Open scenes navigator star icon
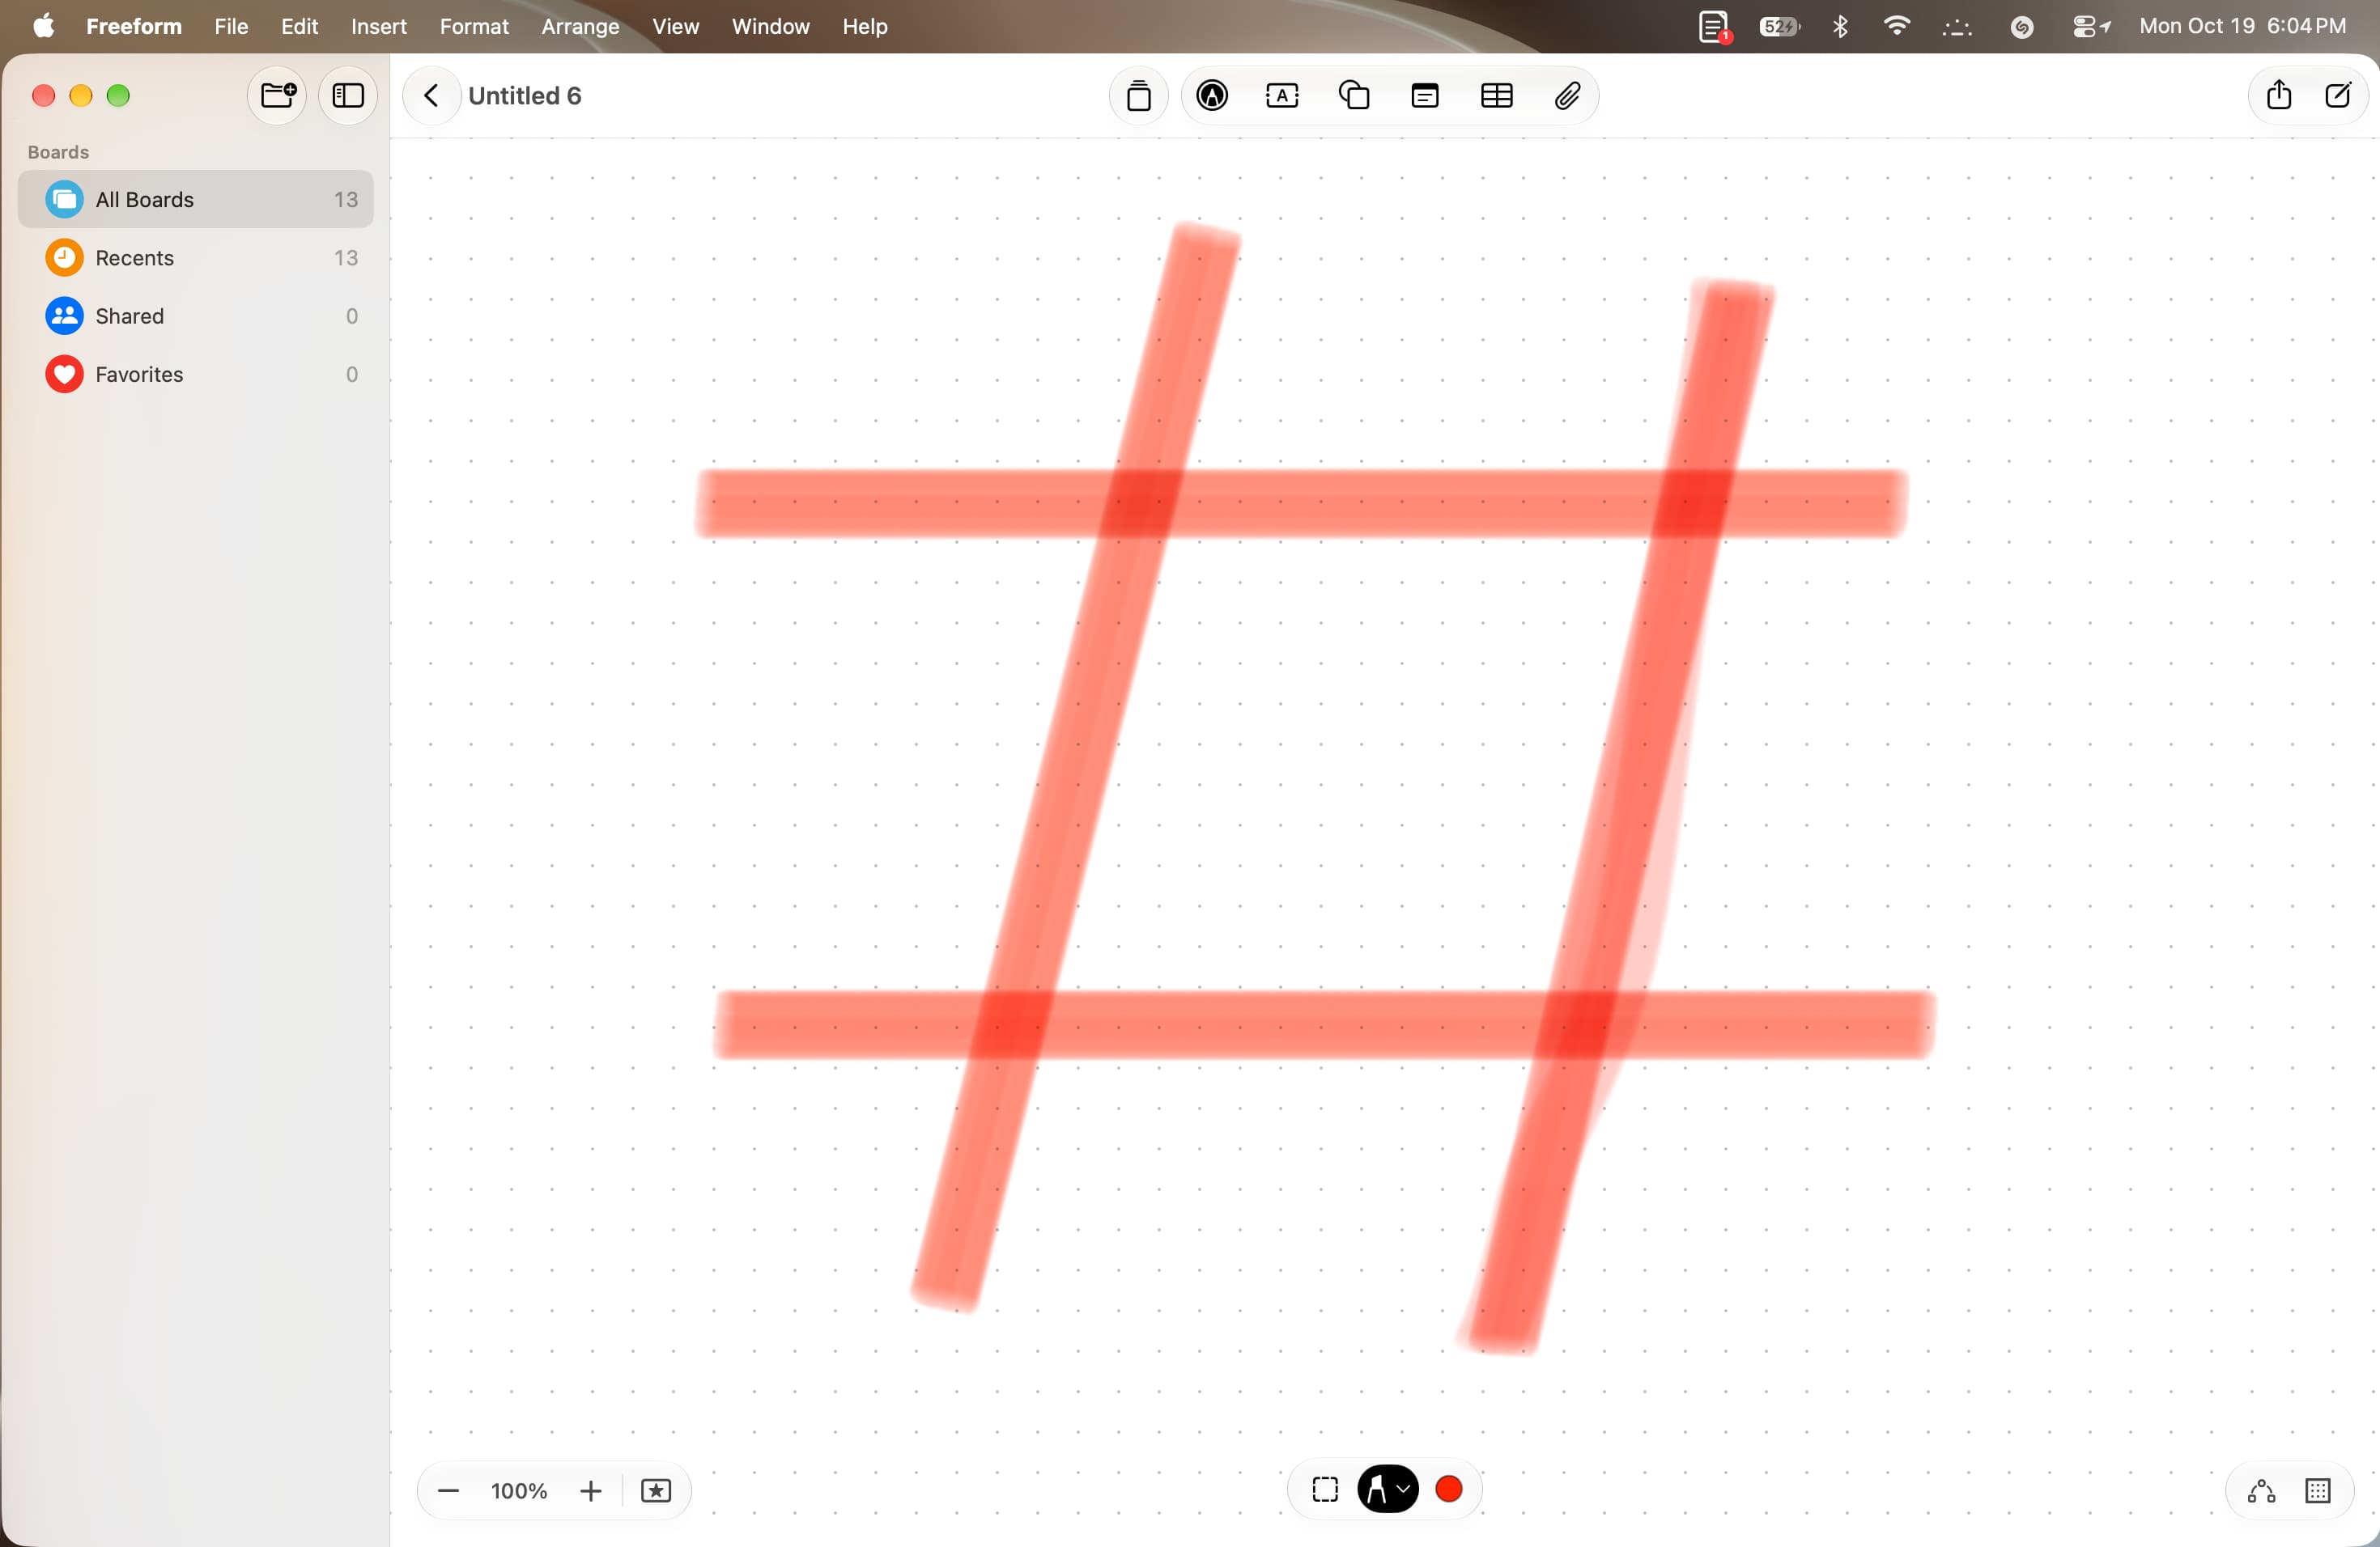This screenshot has width=2380, height=1547. click(656, 1491)
